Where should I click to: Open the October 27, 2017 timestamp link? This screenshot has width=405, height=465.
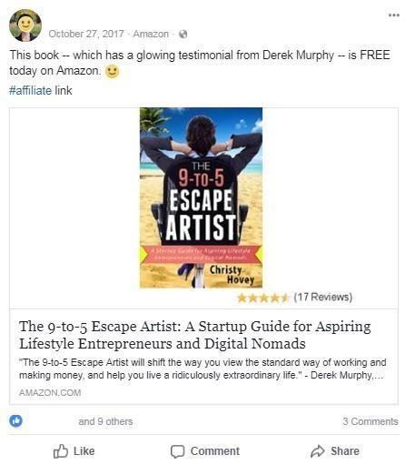click(86, 34)
